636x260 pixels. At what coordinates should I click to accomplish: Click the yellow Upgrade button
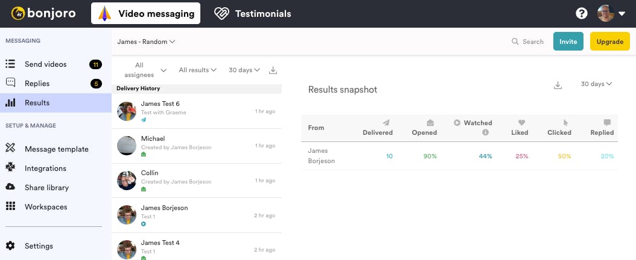(x=609, y=42)
